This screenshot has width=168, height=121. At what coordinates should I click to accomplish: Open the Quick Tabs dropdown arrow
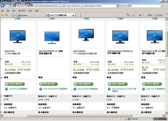coord(15,15)
